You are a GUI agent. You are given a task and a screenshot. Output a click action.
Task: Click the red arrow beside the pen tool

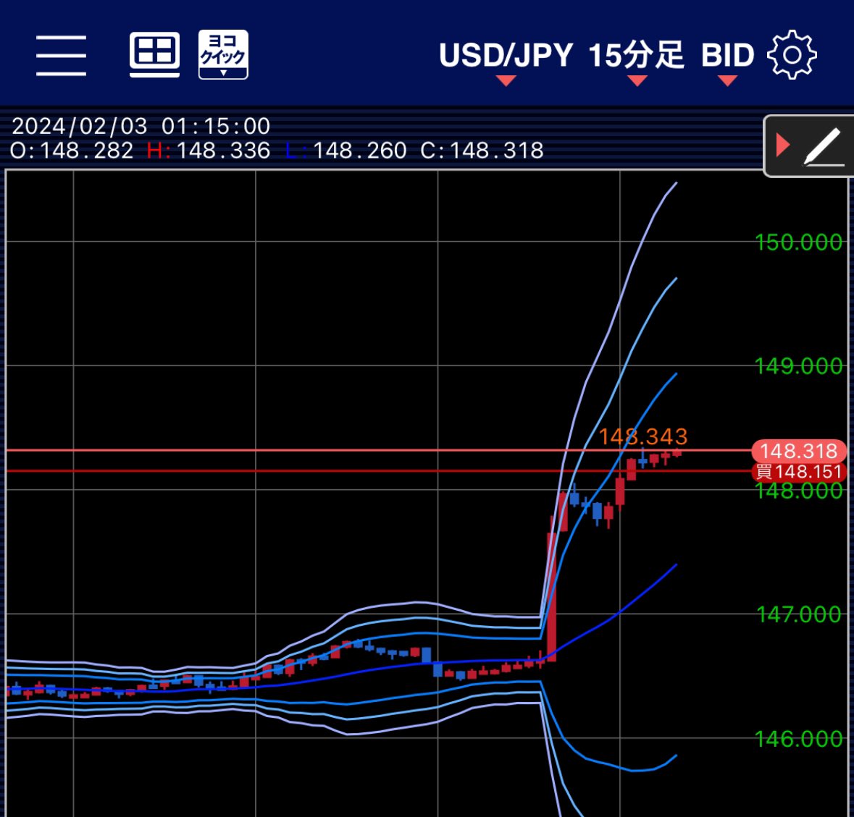point(784,144)
